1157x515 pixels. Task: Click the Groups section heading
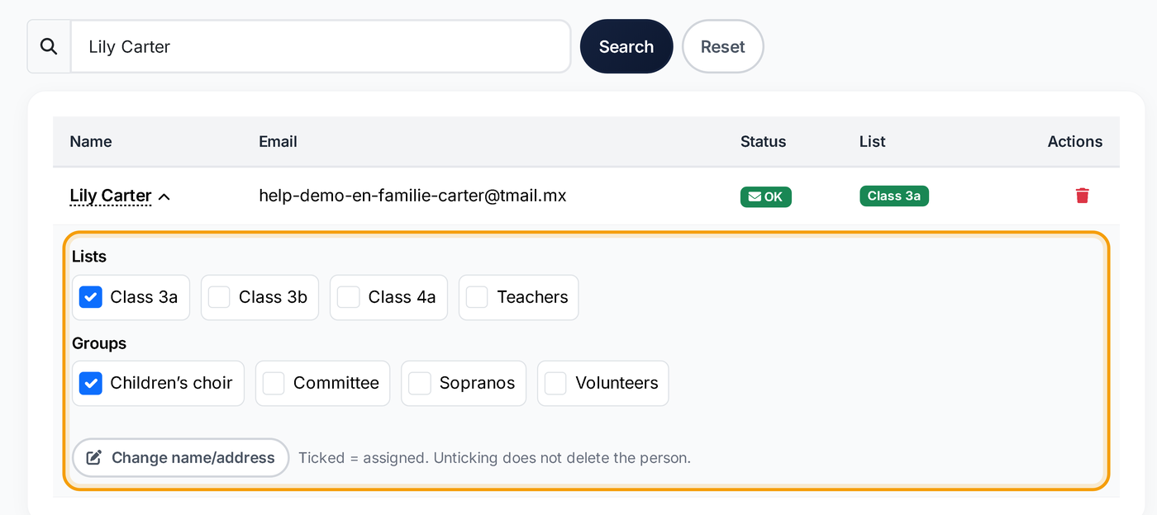[x=99, y=343]
